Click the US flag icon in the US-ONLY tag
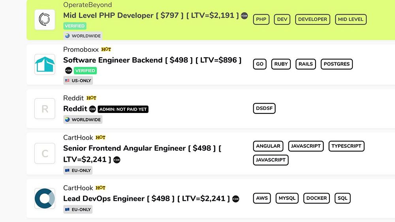 (x=67, y=81)
